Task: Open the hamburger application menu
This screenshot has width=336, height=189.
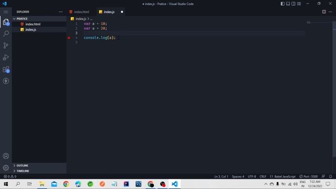Action: (6, 12)
